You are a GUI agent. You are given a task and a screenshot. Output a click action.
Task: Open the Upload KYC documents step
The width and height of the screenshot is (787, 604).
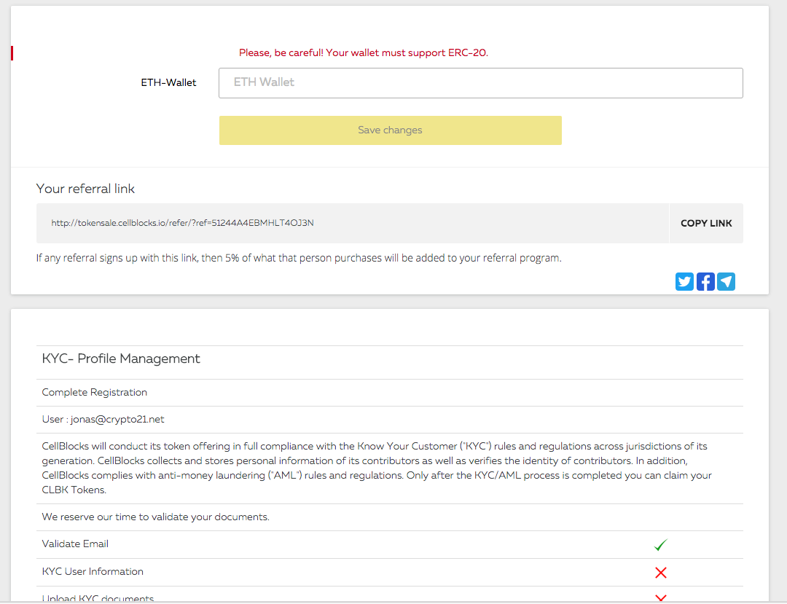pyautogui.click(x=98, y=598)
